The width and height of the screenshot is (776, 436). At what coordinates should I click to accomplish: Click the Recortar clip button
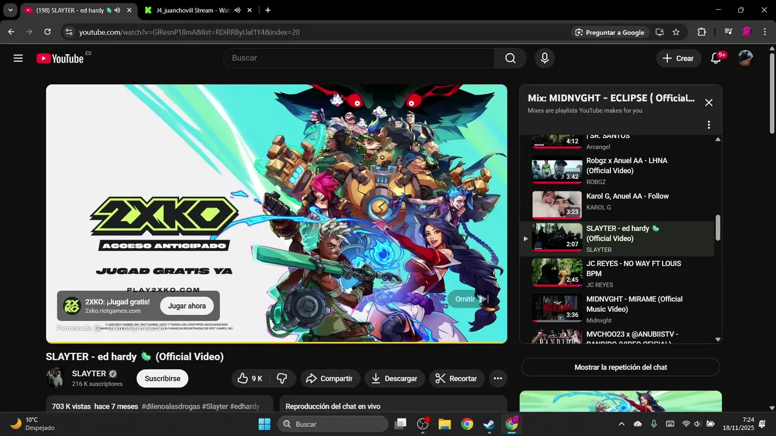tap(457, 378)
